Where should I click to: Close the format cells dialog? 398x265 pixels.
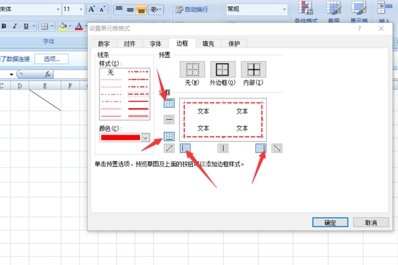point(381,28)
